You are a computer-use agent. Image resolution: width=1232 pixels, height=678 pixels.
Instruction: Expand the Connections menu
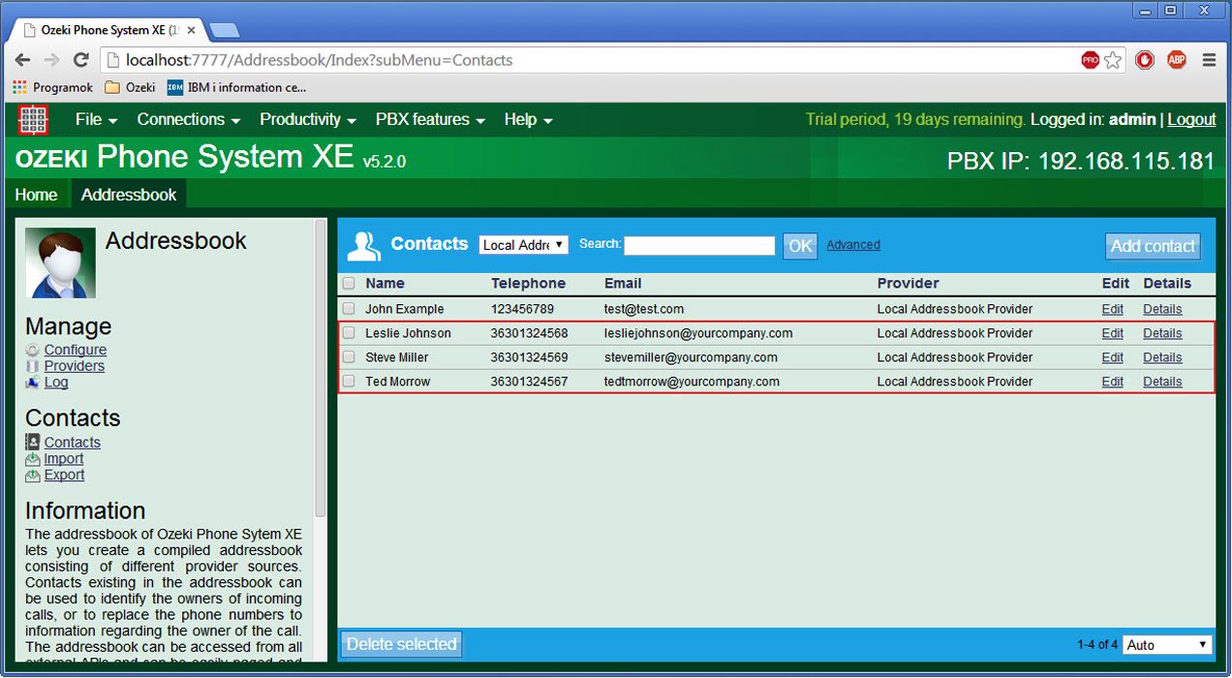point(188,119)
